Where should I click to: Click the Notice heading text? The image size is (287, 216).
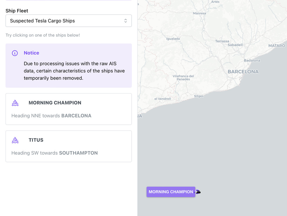31,53
